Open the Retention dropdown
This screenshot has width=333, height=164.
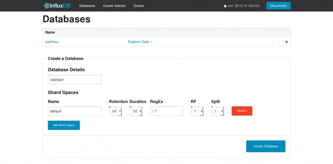115,111
